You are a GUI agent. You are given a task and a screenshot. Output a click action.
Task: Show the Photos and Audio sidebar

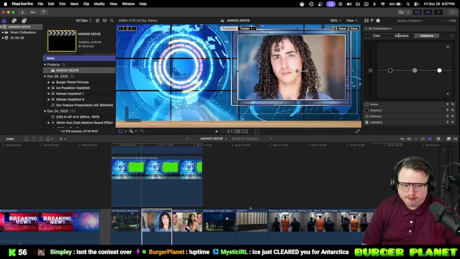(x=14, y=21)
